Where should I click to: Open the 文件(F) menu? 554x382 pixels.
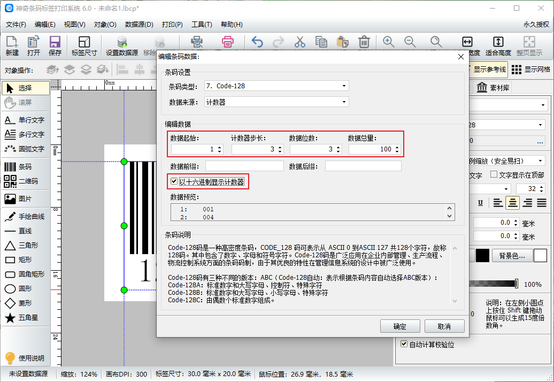coord(16,25)
